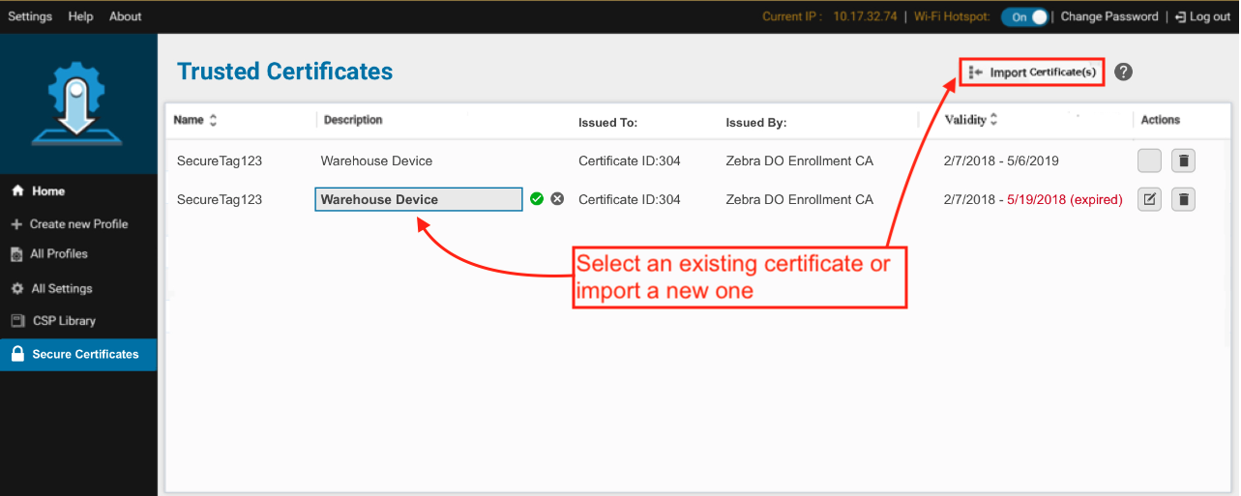Open the Help menu
Image resolution: width=1241 pixels, height=496 pixels.
[81, 16]
